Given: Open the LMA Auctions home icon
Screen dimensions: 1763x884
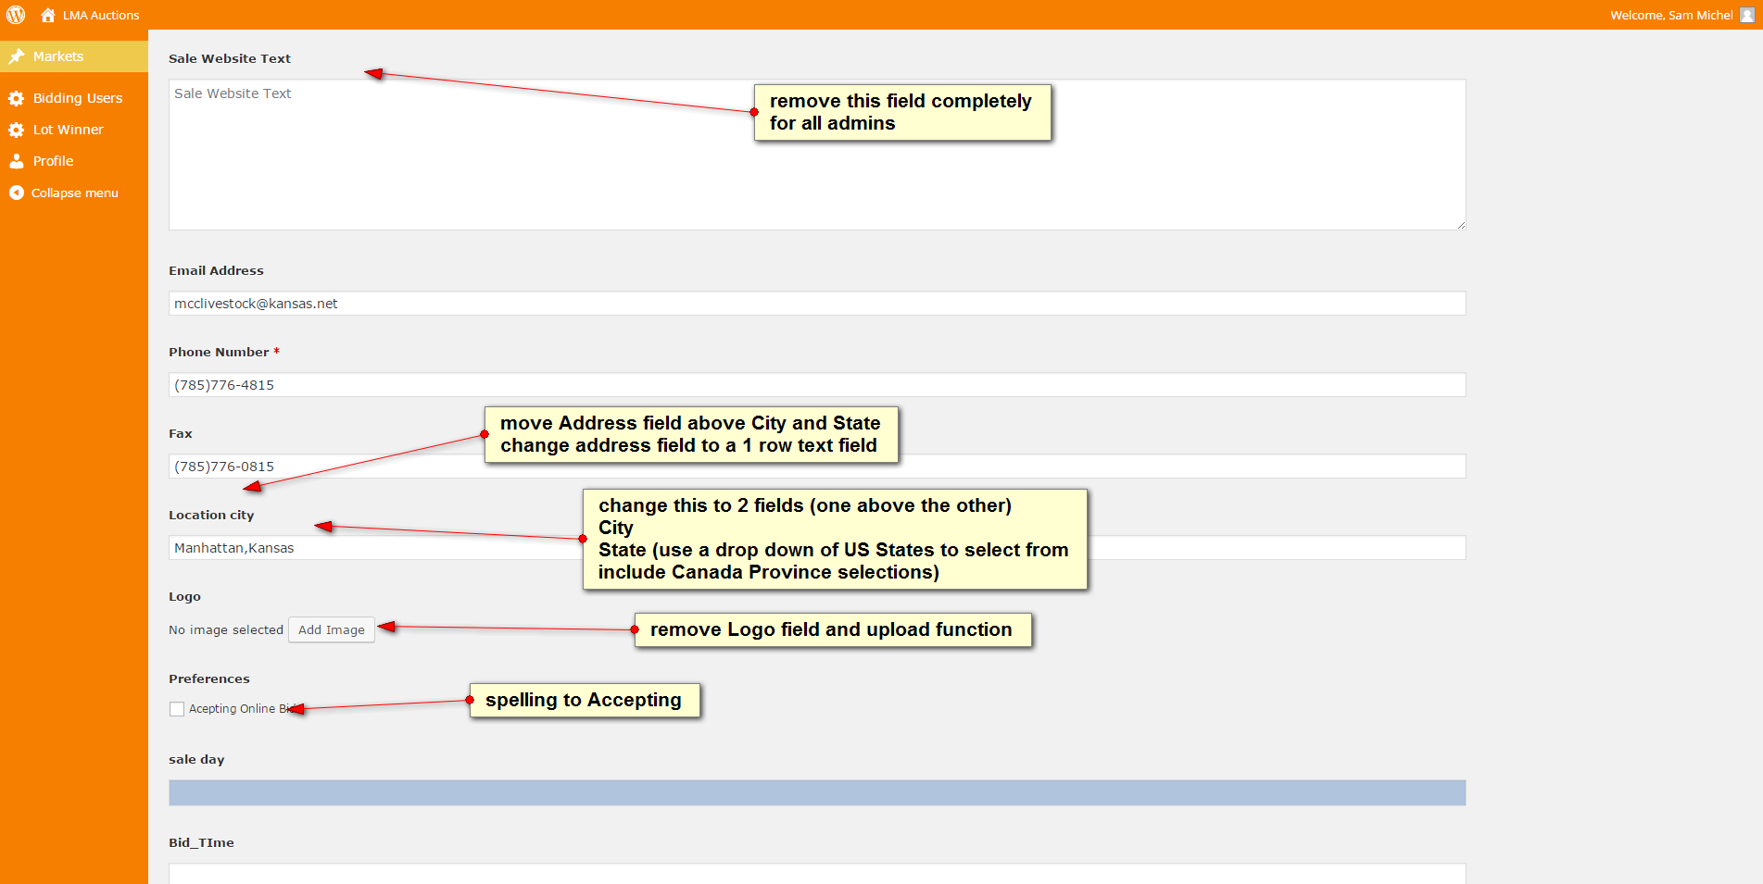Looking at the screenshot, I should [x=48, y=15].
